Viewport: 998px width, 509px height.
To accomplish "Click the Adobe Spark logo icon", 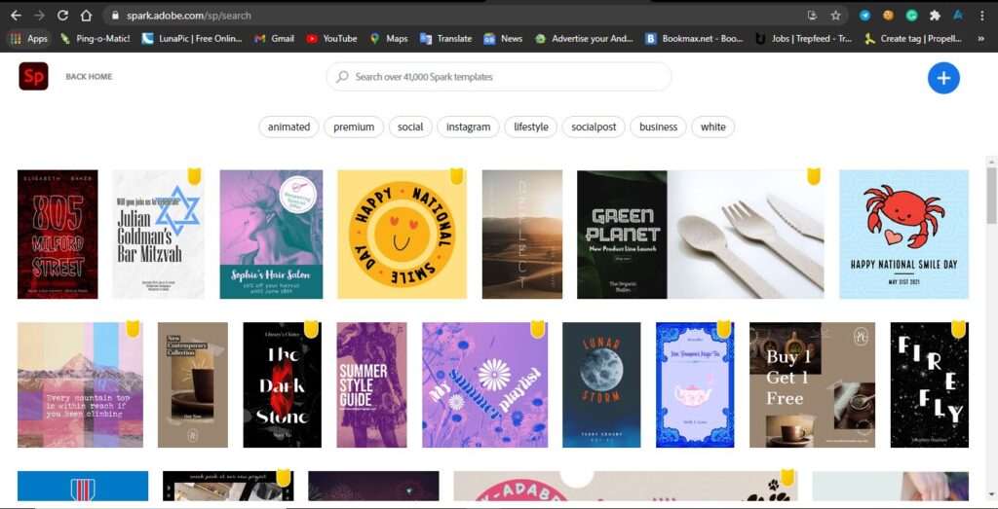I will pyautogui.click(x=34, y=76).
